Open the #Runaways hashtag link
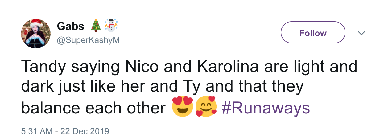 [x=266, y=108]
